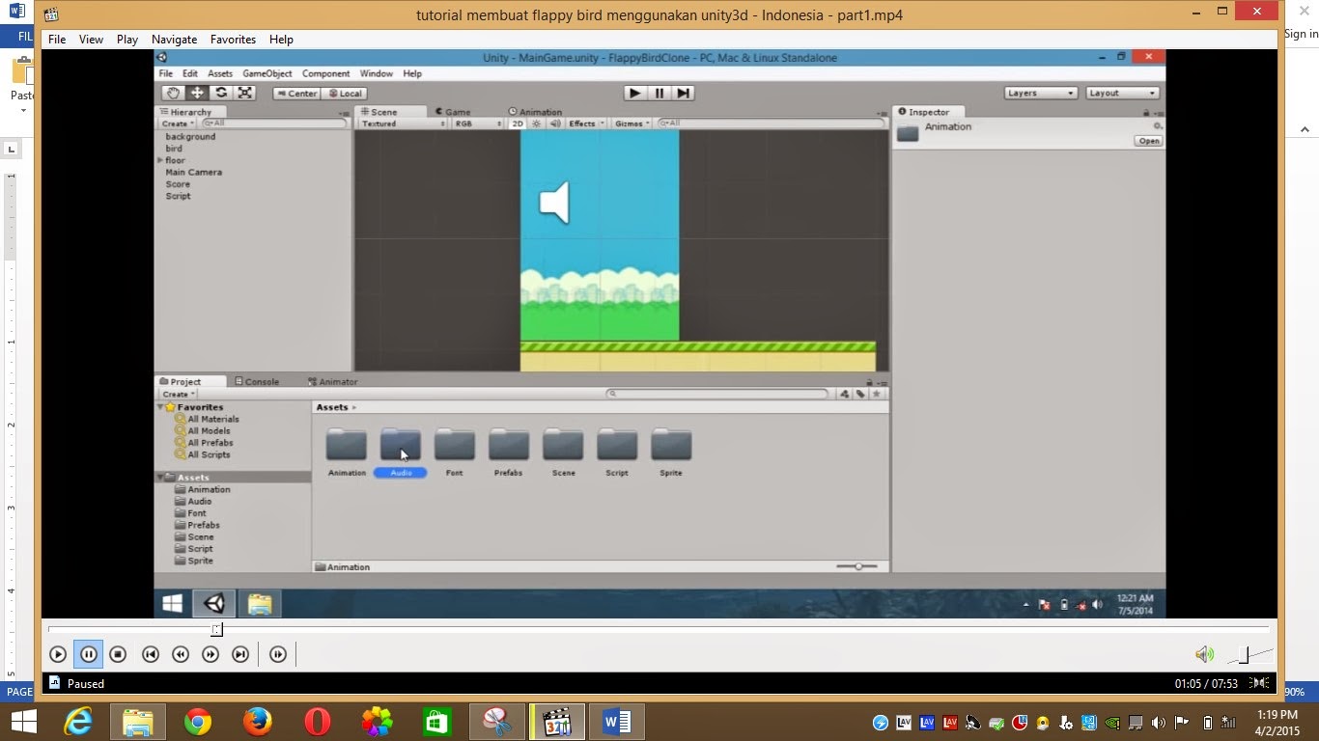Skip to previous track in media player
The image size is (1319, 741).
(150, 654)
